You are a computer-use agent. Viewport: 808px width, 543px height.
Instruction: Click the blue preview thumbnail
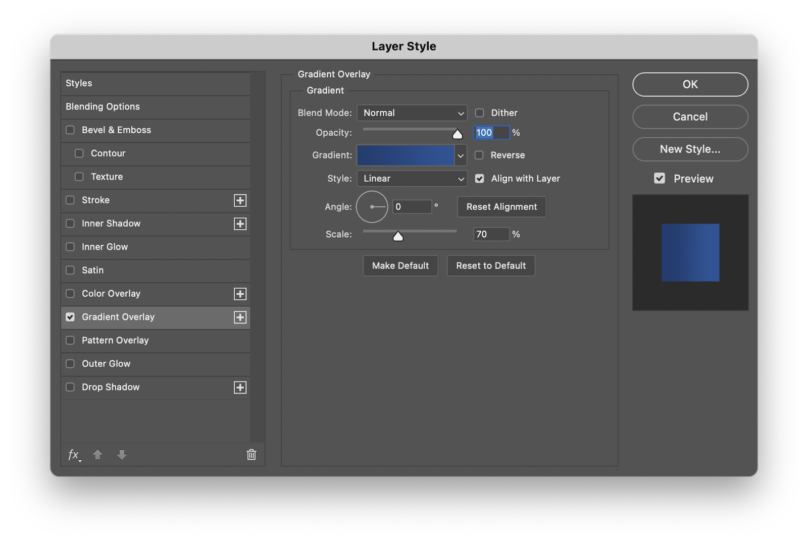[x=690, y=253]
